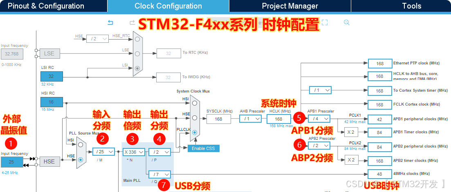Select HSE in PLL Source Mux
The image size is (451, 192).
tap(81, 160)
